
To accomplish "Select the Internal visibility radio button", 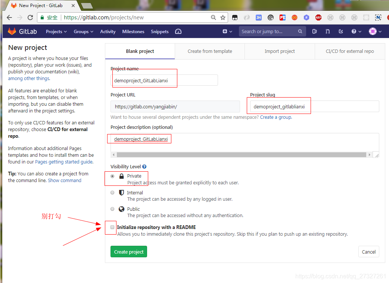I will 112,193.
